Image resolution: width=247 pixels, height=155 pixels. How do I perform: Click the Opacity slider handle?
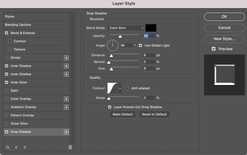tap(120, 36)
